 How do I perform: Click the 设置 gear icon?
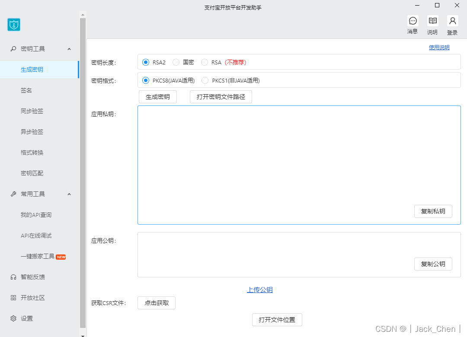pos(13,318)
